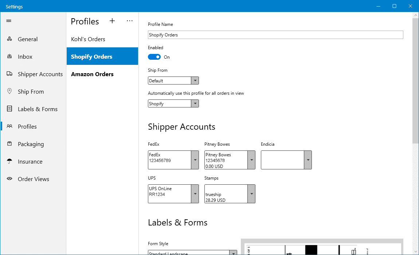Click the Packaging box icon
The width and height of the screenshot is (419, 255).
pyautogui.click(x=9, y=144)
